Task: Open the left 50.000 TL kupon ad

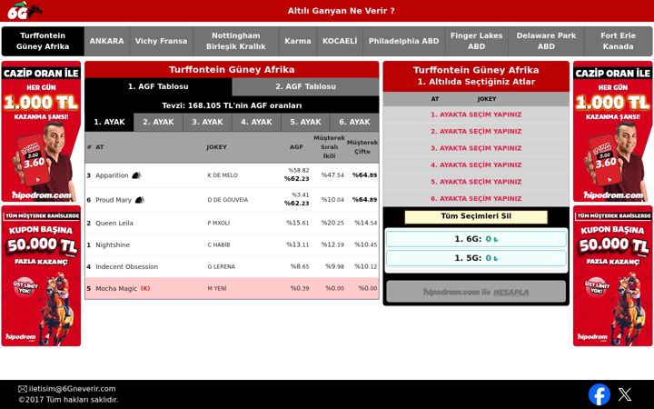Action: pos(41,275)
